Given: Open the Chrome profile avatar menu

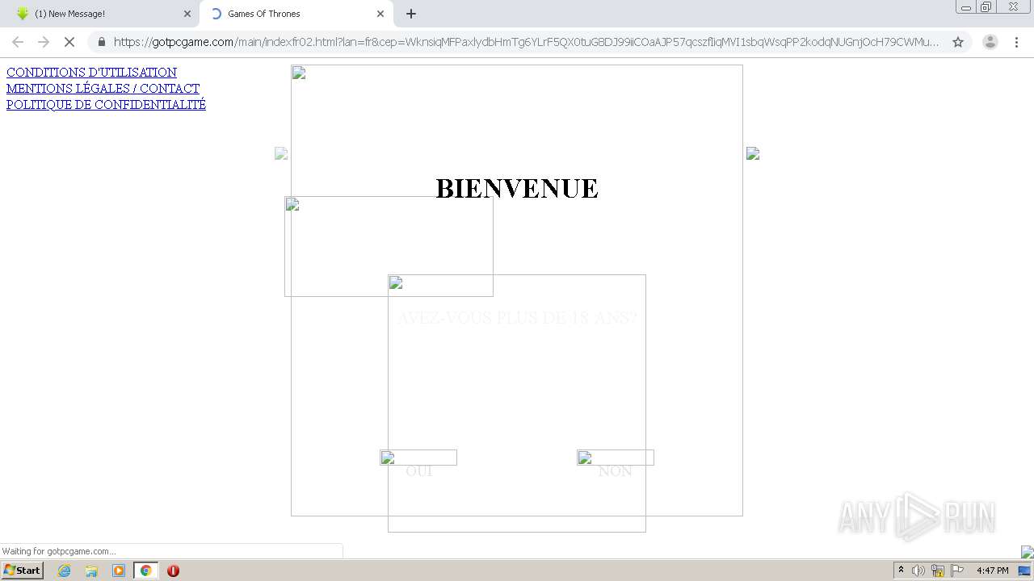Looking at the screenshot, I should pos(990,42).
